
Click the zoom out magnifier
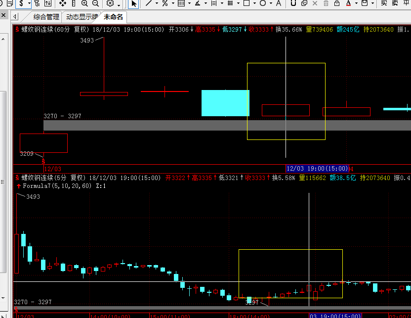click(x=95, y=3)
